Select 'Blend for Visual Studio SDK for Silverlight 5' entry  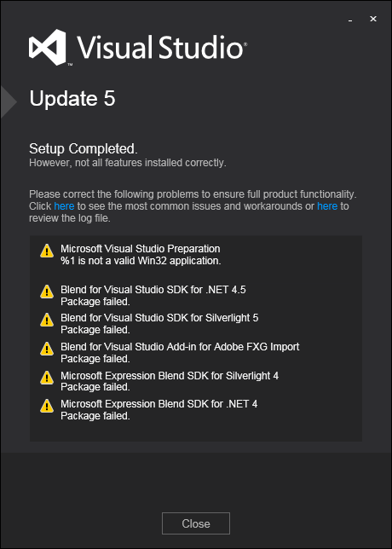pyautogui.click(x=159, y=324)
